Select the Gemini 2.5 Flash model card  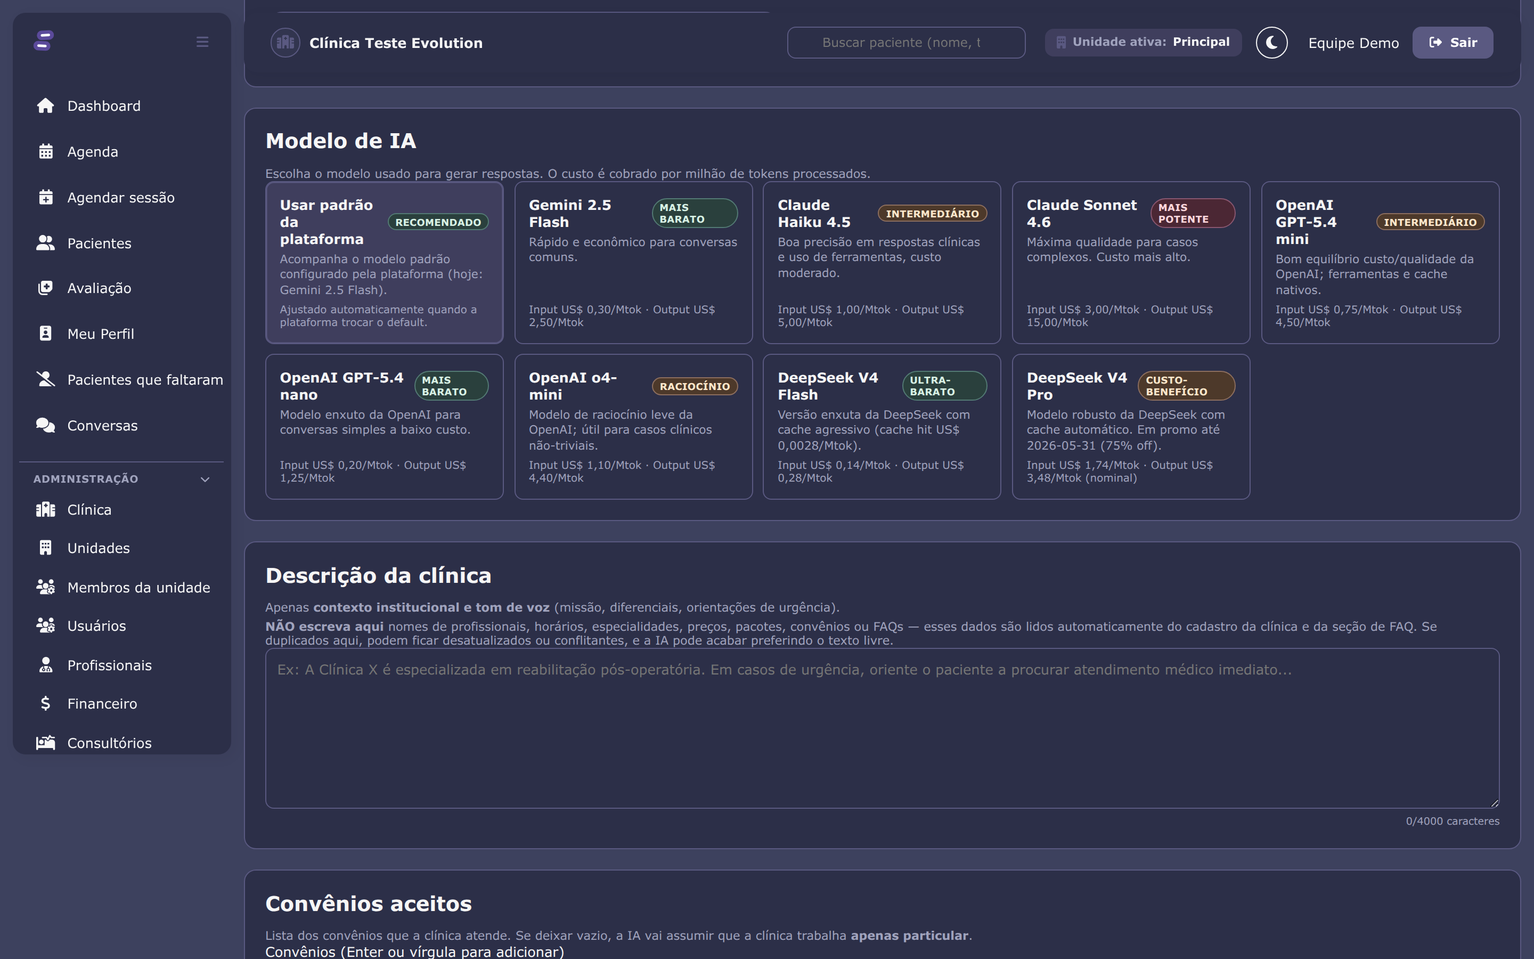[x=633, y=263]
